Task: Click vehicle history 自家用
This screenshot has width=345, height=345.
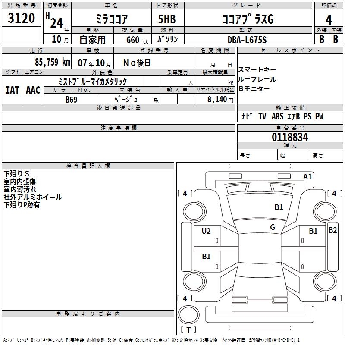Action: click(x=92, y=40)
